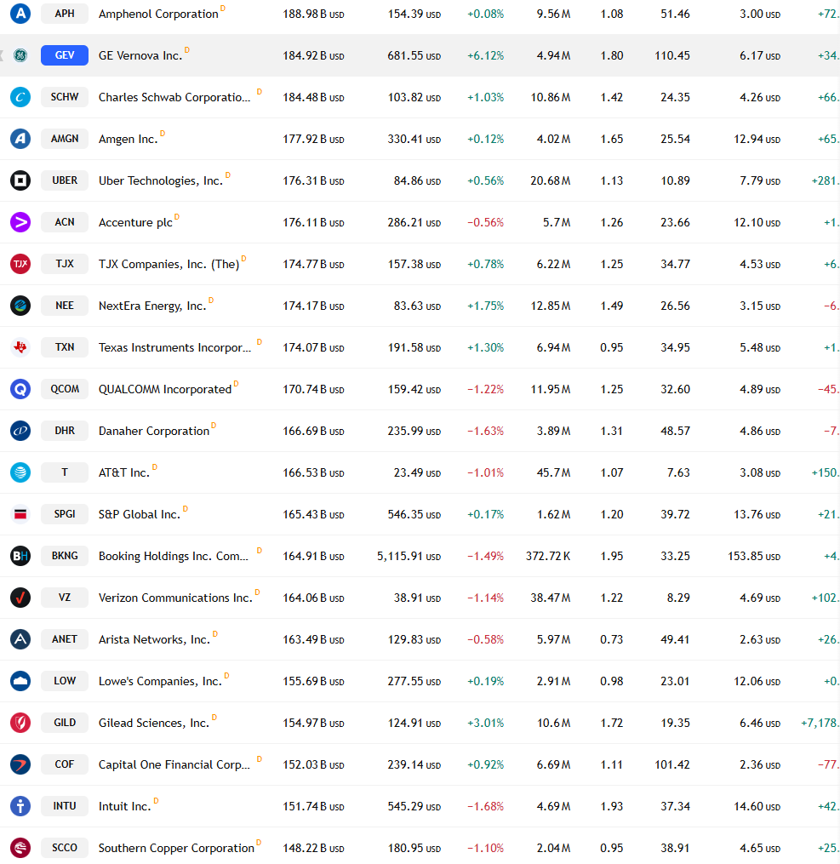
Task: Select the LOW ticker badge
Action: [x=65, y=681]
